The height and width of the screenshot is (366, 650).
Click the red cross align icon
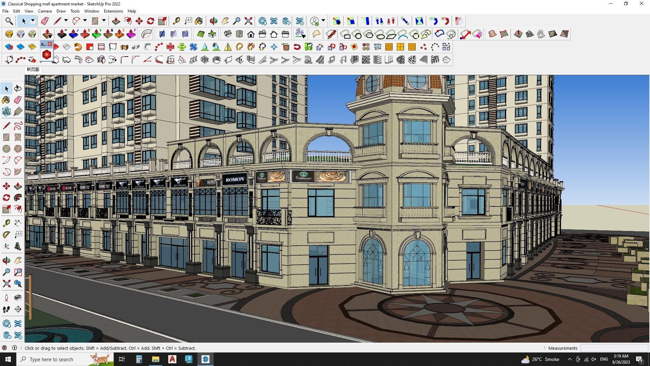(170, 47)
